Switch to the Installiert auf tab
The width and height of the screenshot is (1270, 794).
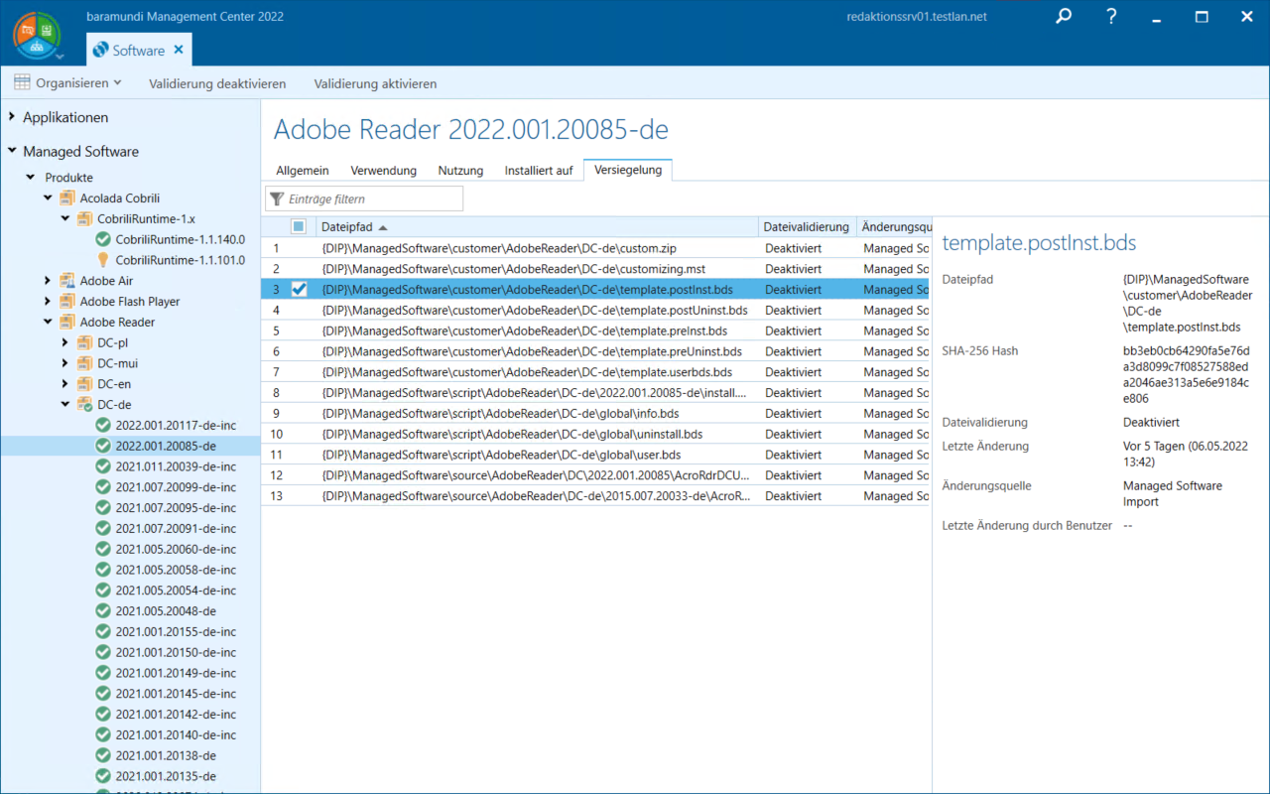[538, 171]
